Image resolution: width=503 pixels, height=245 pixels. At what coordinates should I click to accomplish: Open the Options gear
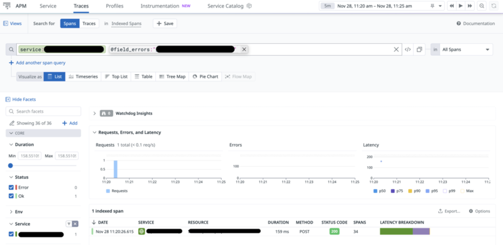pyautogui.click(x=471, y=211)
